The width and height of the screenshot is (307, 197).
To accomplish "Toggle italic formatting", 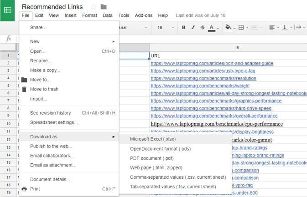I will pyautogui.click(x=193, y=28).
